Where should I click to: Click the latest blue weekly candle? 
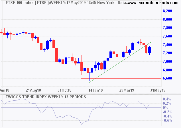coord(149,50)
